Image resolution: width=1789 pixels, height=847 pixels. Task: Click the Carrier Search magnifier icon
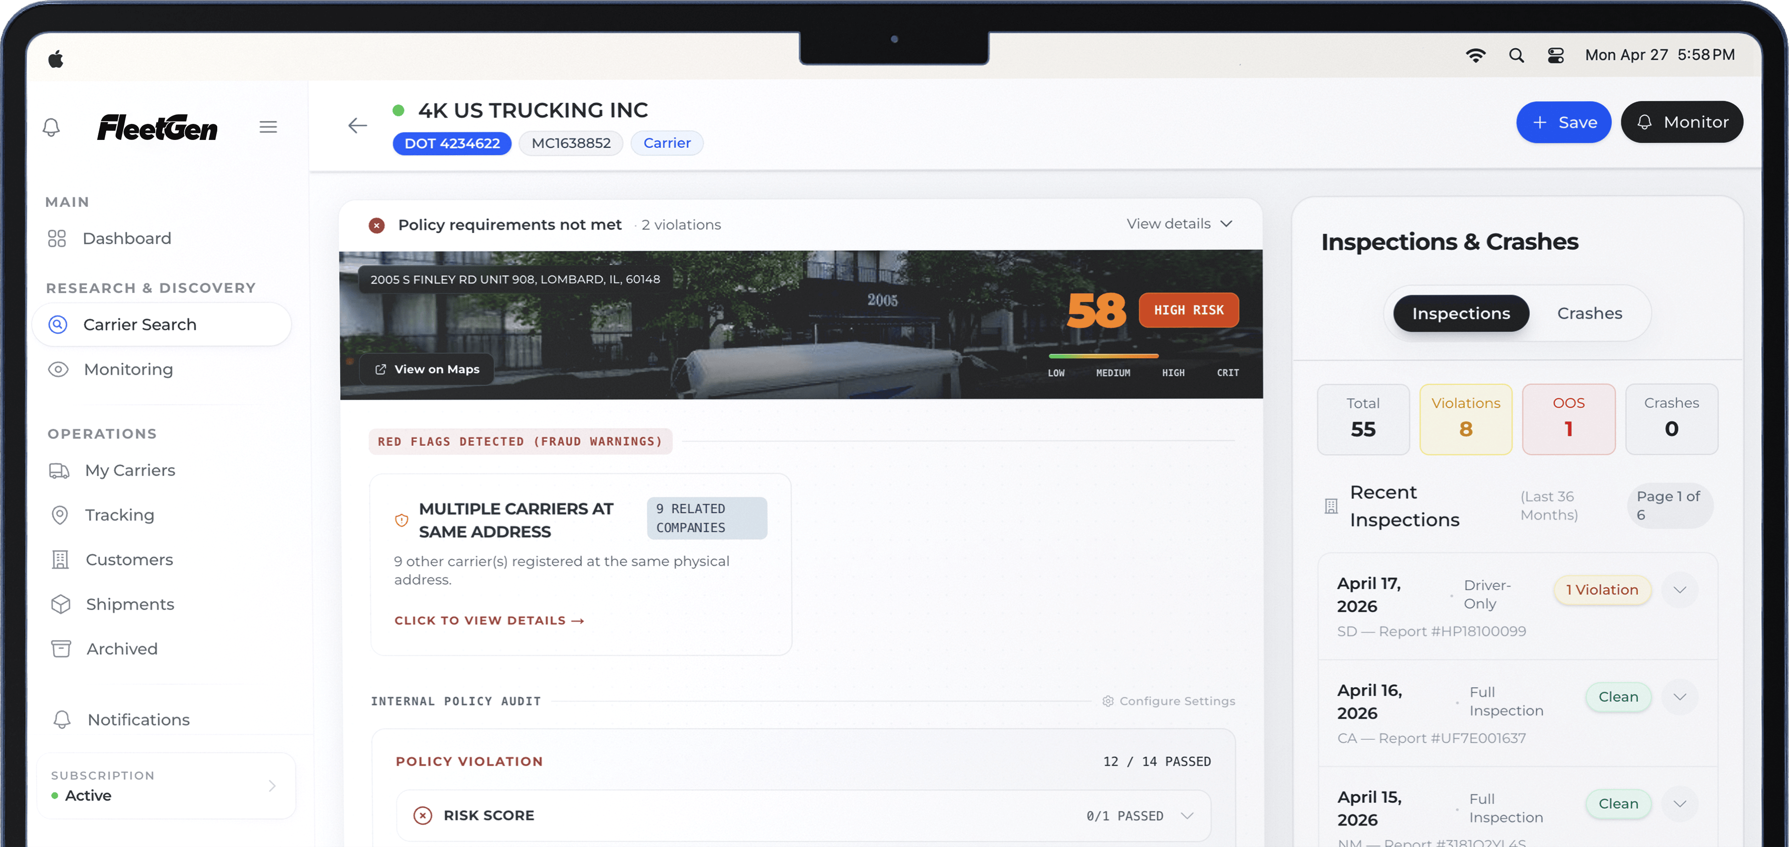(x=57, y=325)
